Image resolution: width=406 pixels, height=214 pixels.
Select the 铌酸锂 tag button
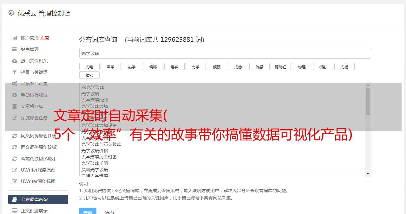(x=281, y=66)
